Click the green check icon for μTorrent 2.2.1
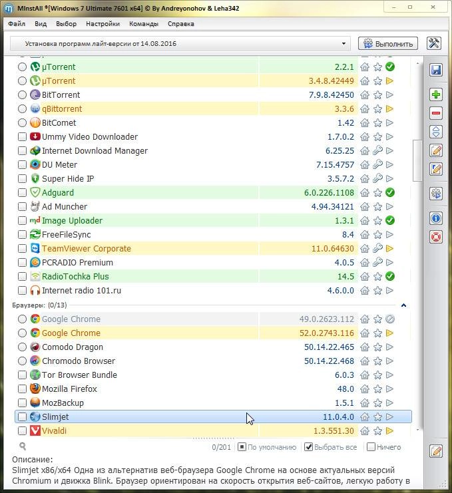The height and width of the screenshot is (493, 452). [x=390, y=67]
